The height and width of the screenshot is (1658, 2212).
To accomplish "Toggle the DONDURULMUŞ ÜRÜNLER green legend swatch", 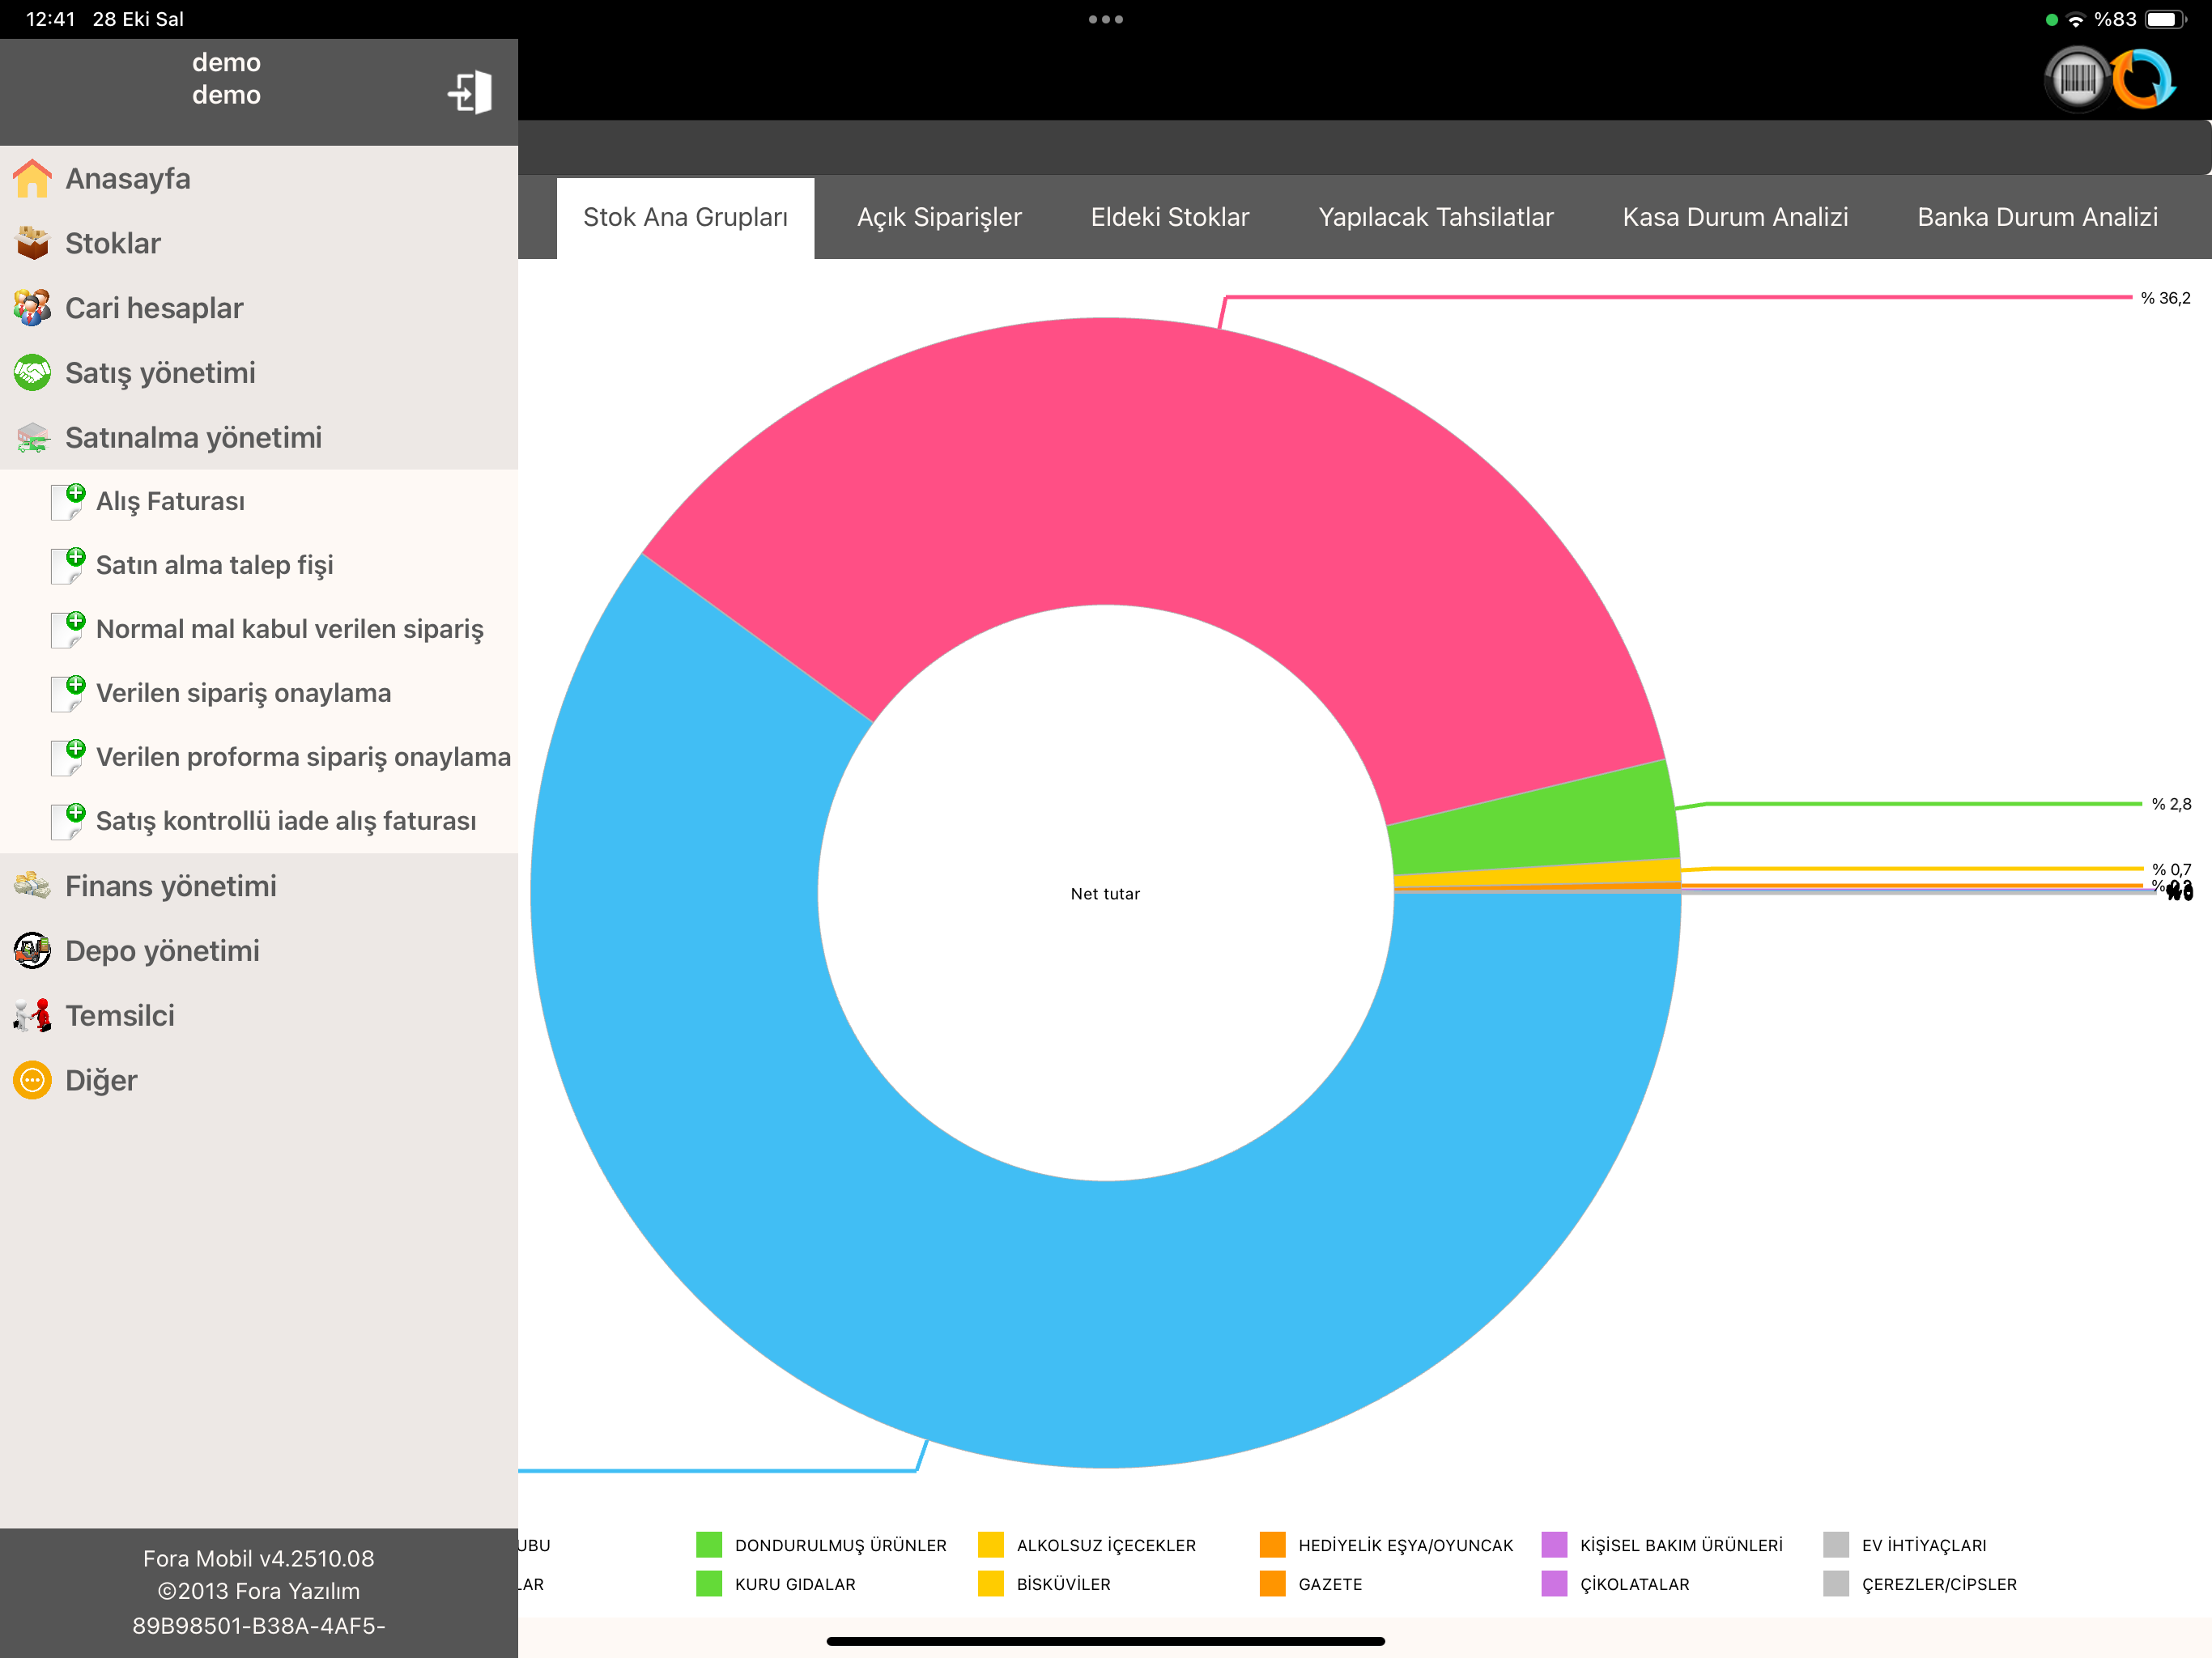I will [x=709, y=1544].
